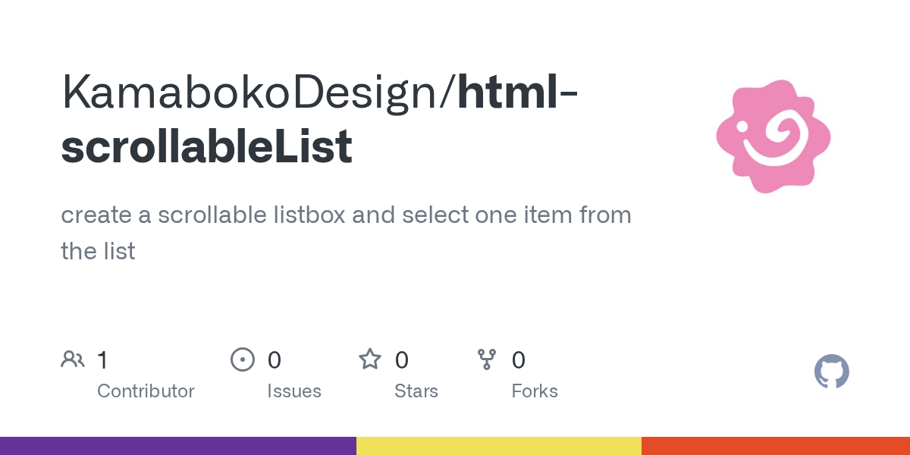Click the repository description text

click(346, 233)
